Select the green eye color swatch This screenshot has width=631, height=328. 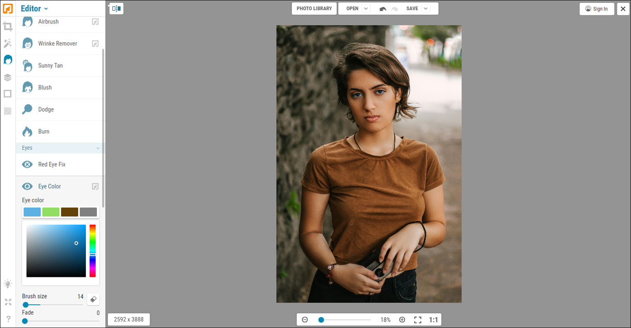pyautogui.click(x=51, y=212)
